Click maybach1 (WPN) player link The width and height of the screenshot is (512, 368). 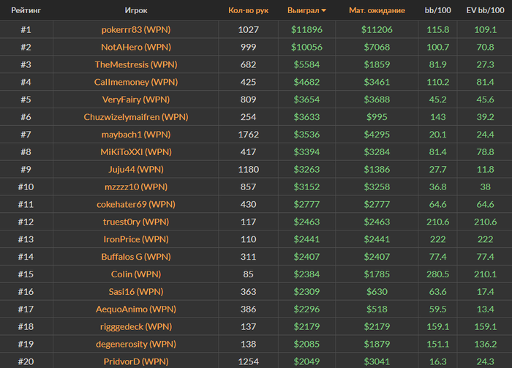coord(136,135)
